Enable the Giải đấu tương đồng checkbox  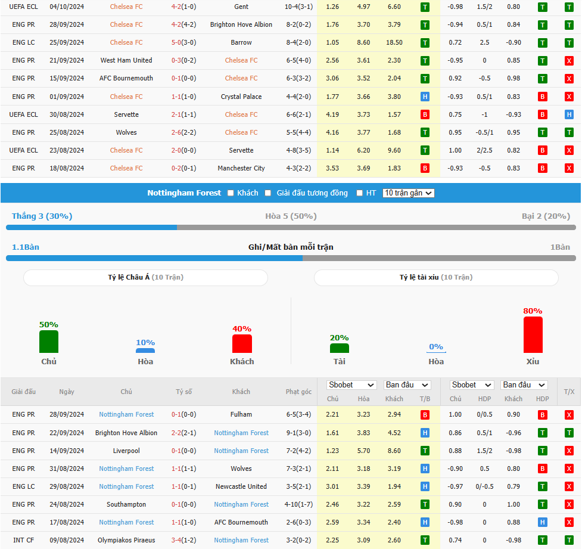pos(268,193)
